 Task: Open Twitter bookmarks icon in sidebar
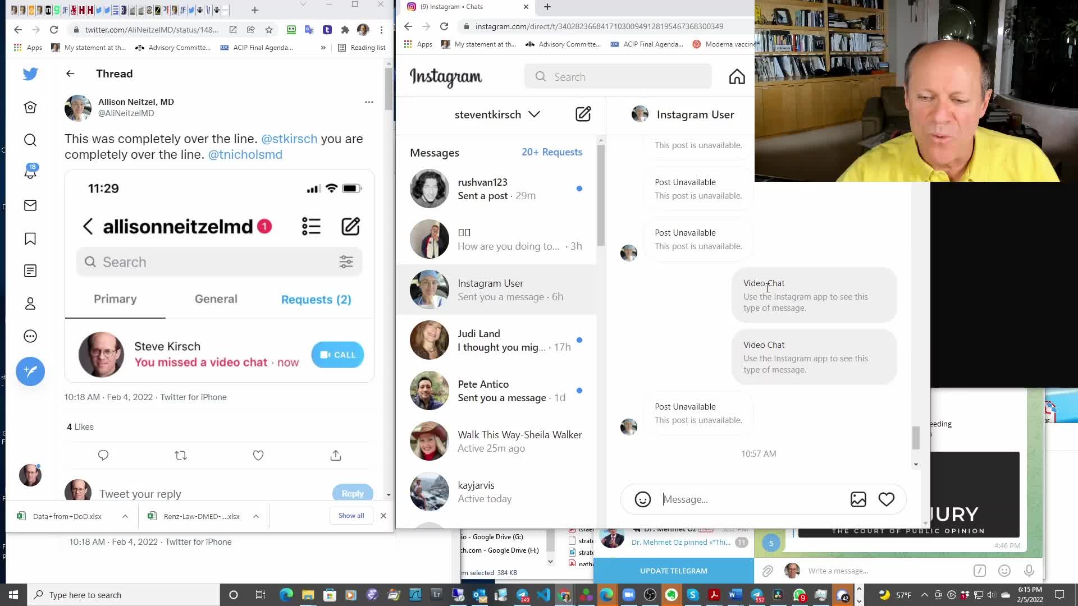tap(30, 239)
